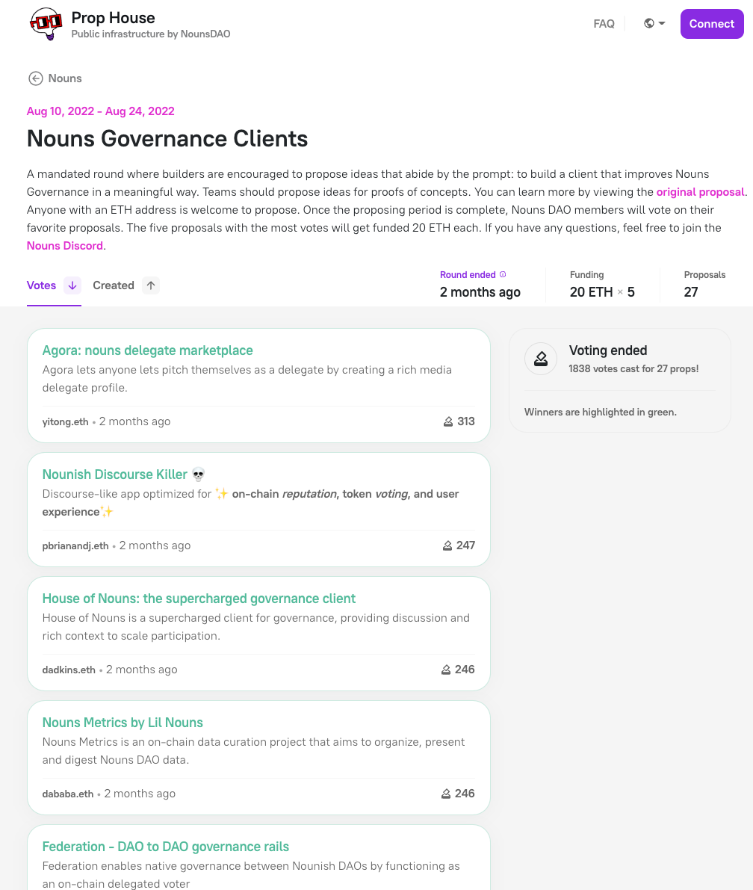Viewport: 753px width, 890px height.
Task: Click the vote icon on Nouns Metrics card
Action: pyautogui.click(x=447, y=793)
